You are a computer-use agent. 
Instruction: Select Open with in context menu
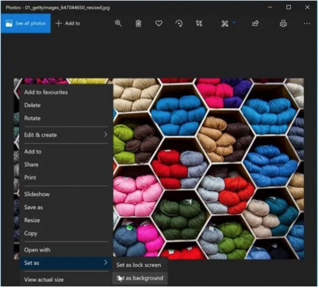[x=37, y=250]
